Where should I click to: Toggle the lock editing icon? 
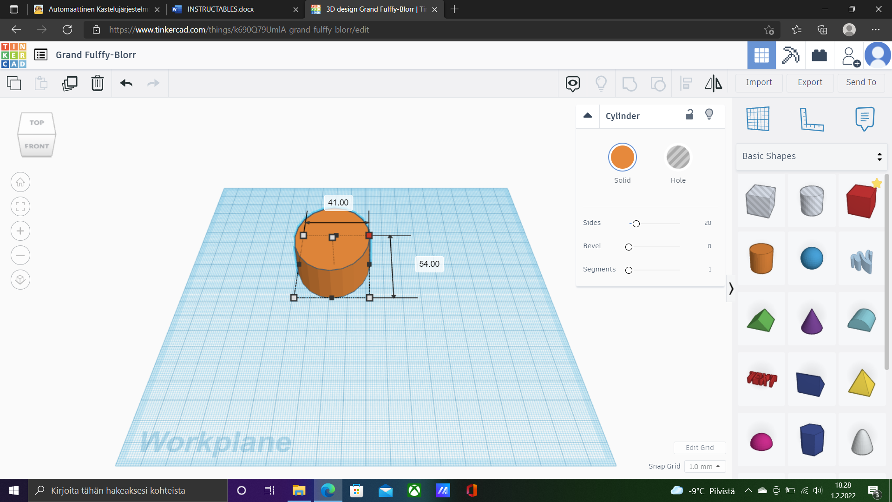click(689, 115)
